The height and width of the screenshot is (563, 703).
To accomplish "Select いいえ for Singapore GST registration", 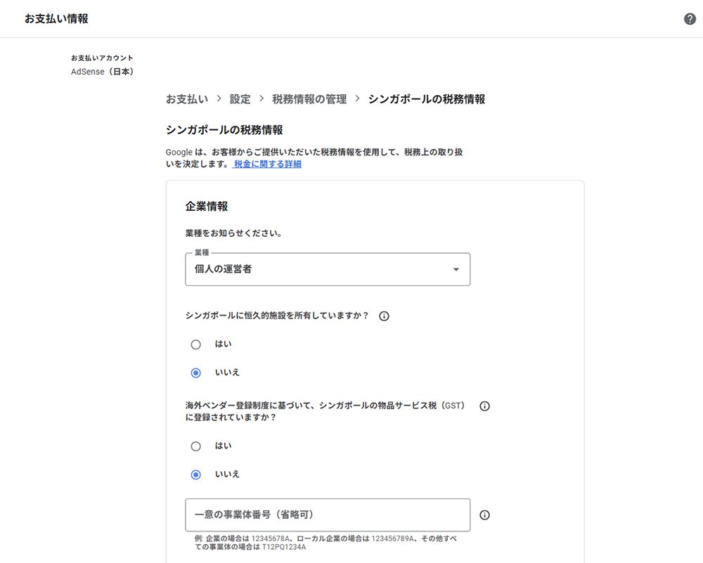I will click(x=196, y=474).
